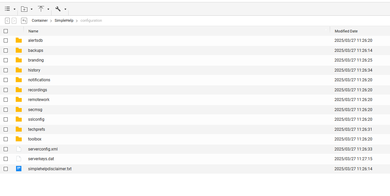Sort by the Name column header

pyautogui.click(x=33, y=31)
